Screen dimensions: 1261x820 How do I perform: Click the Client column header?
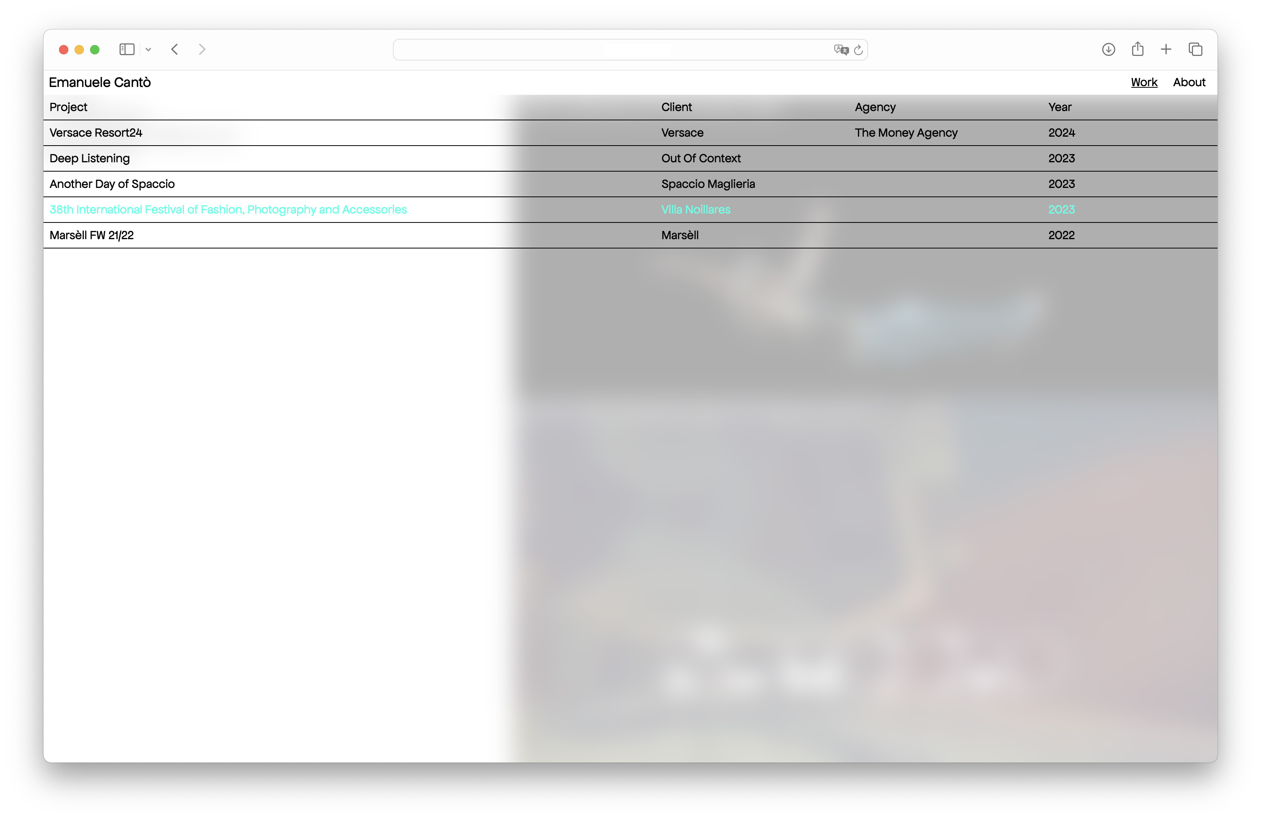tap(676, 107)
